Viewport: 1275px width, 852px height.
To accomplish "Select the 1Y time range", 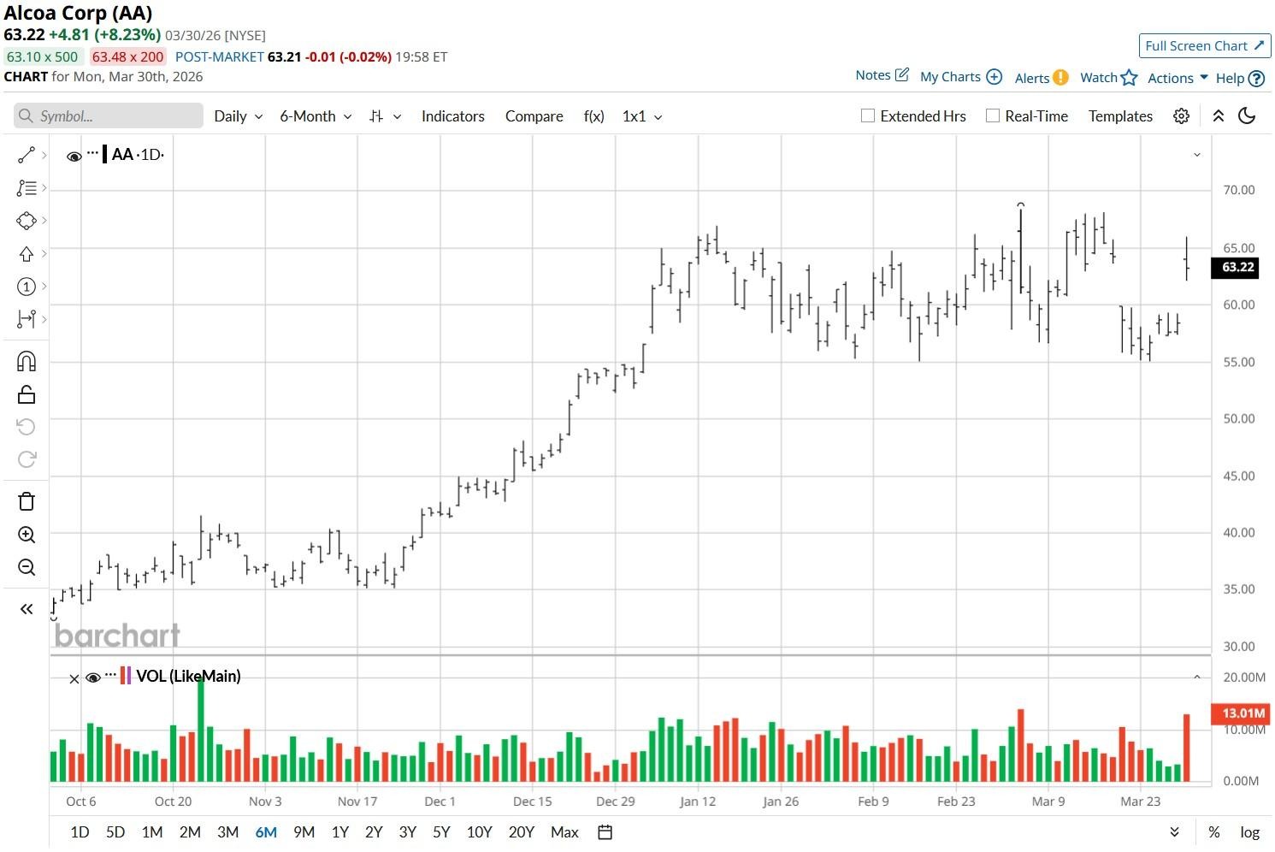I will [339, 832].
